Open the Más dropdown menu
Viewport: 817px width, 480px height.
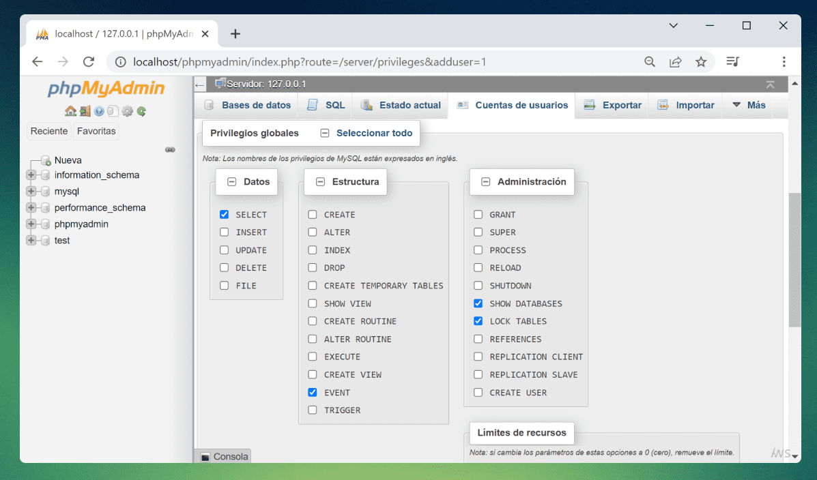(x=749, y=105)
